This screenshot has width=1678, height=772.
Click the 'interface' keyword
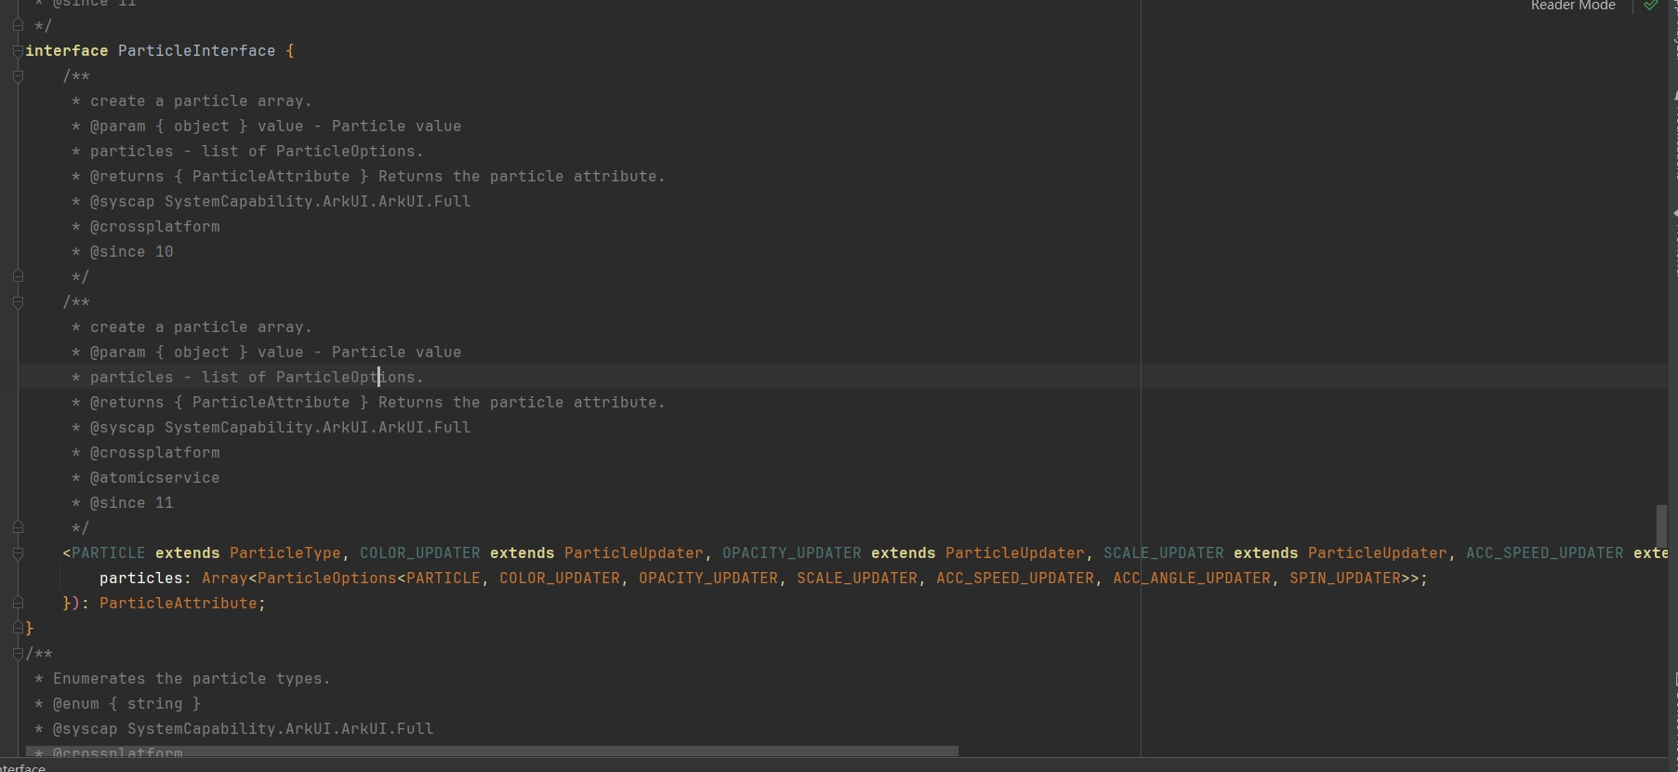[67, 51]
